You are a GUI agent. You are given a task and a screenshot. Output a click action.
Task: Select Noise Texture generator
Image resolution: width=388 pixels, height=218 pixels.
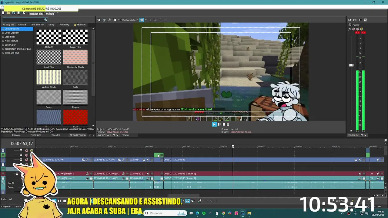tap(11, 41)
